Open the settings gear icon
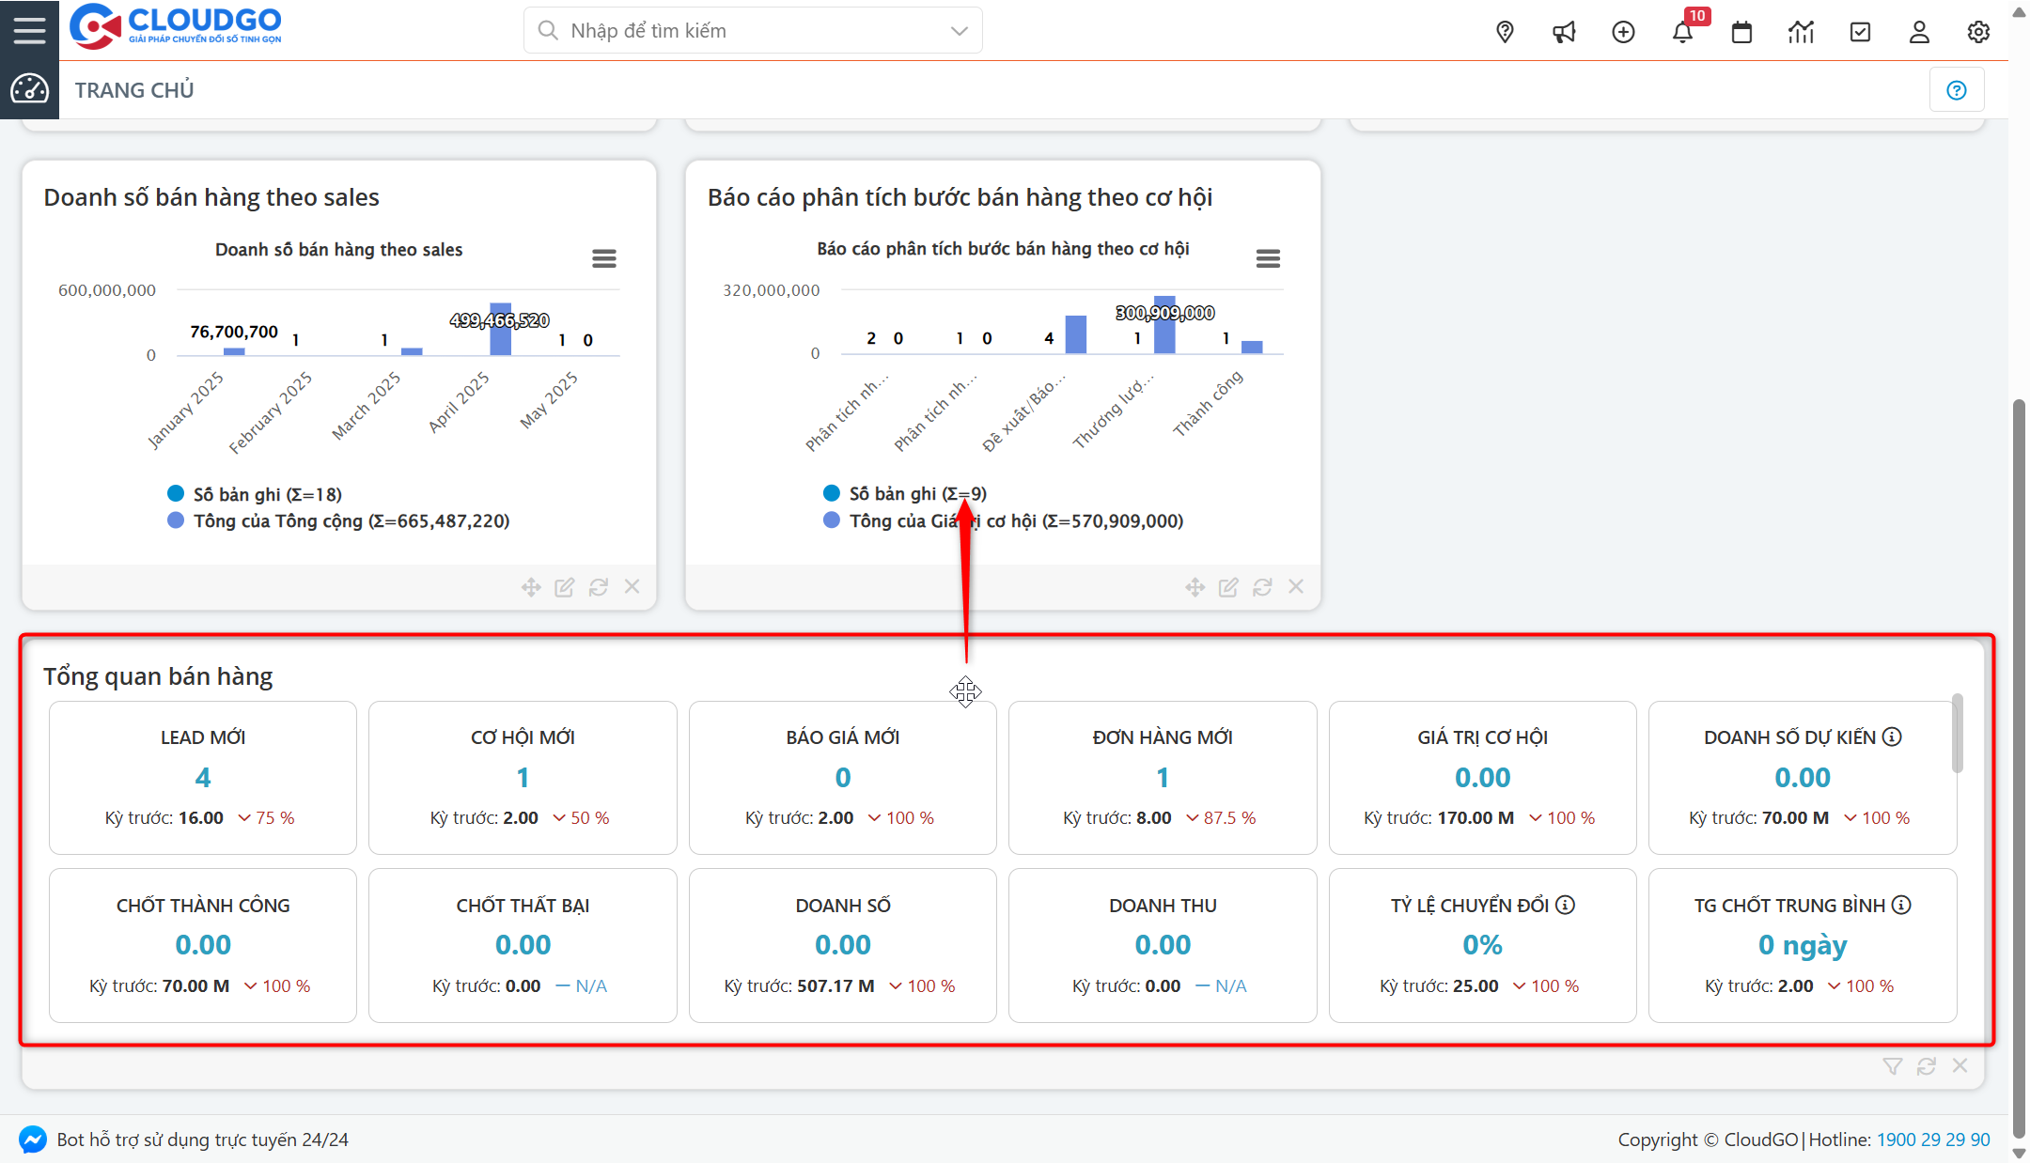Viewport: 2030px width, 1163px height. coord(1978,32)
